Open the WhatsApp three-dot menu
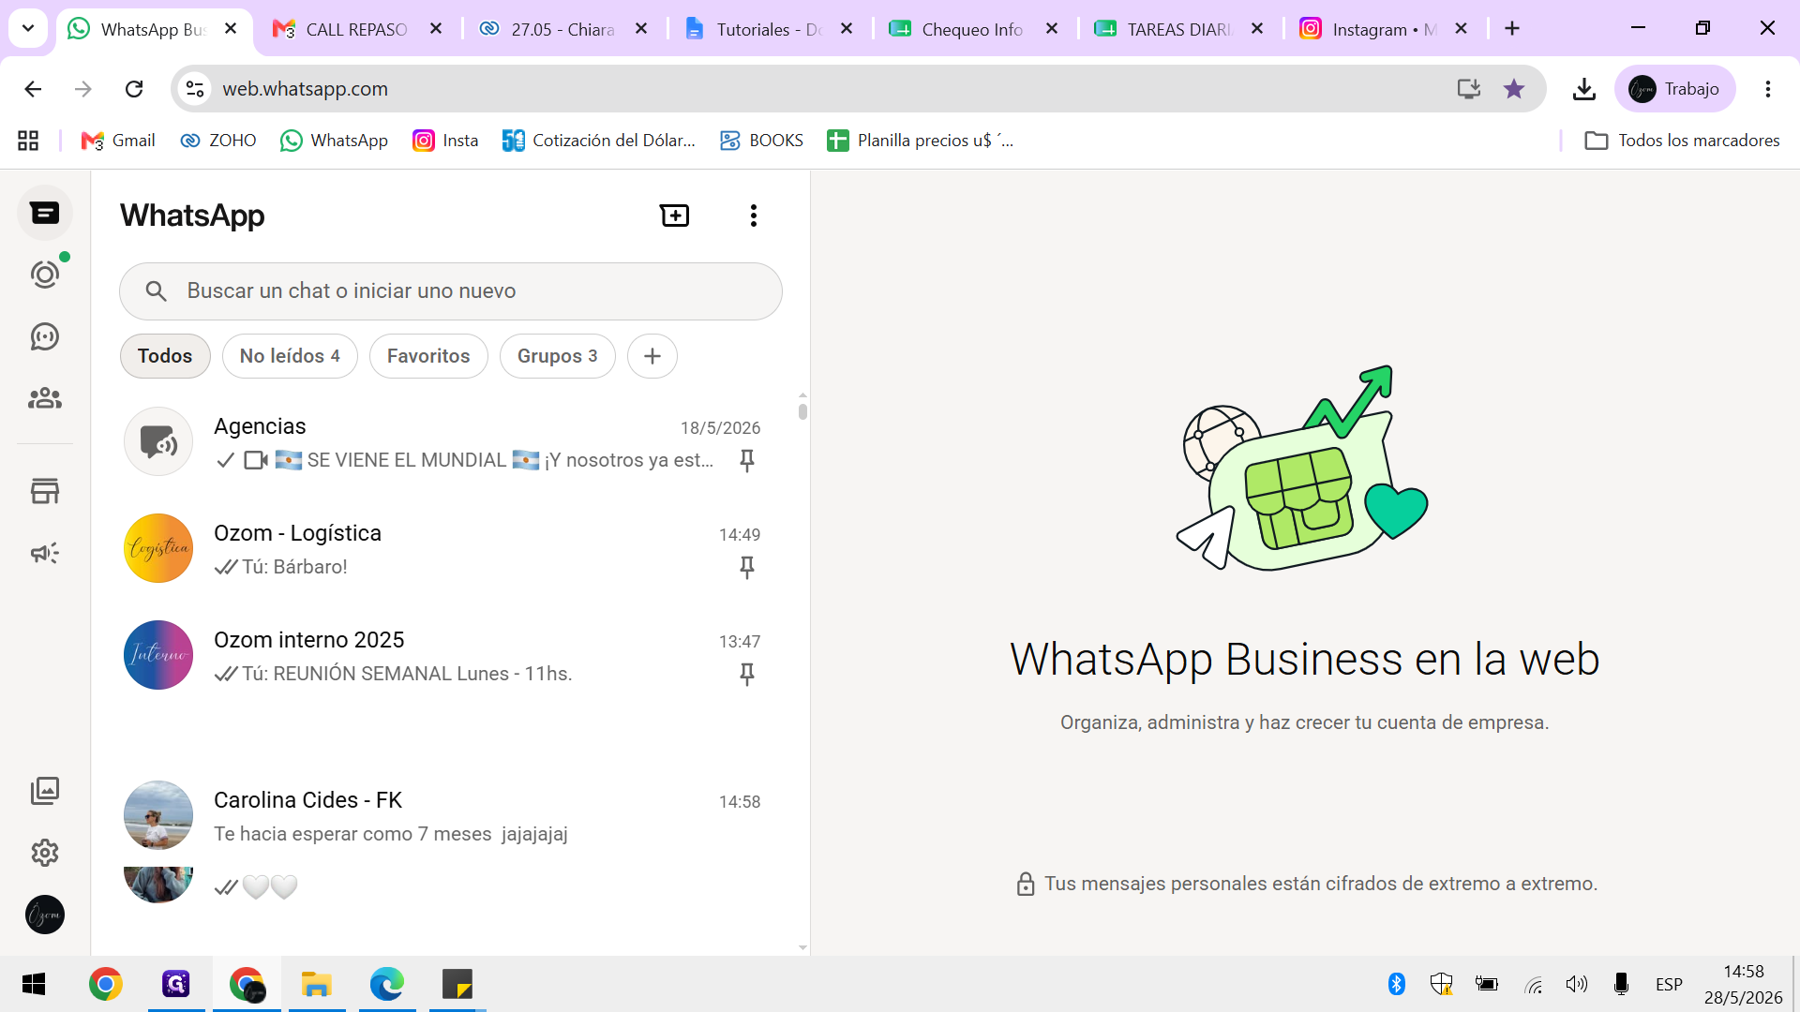The image size is (1800, 1012). click(754, 216)
